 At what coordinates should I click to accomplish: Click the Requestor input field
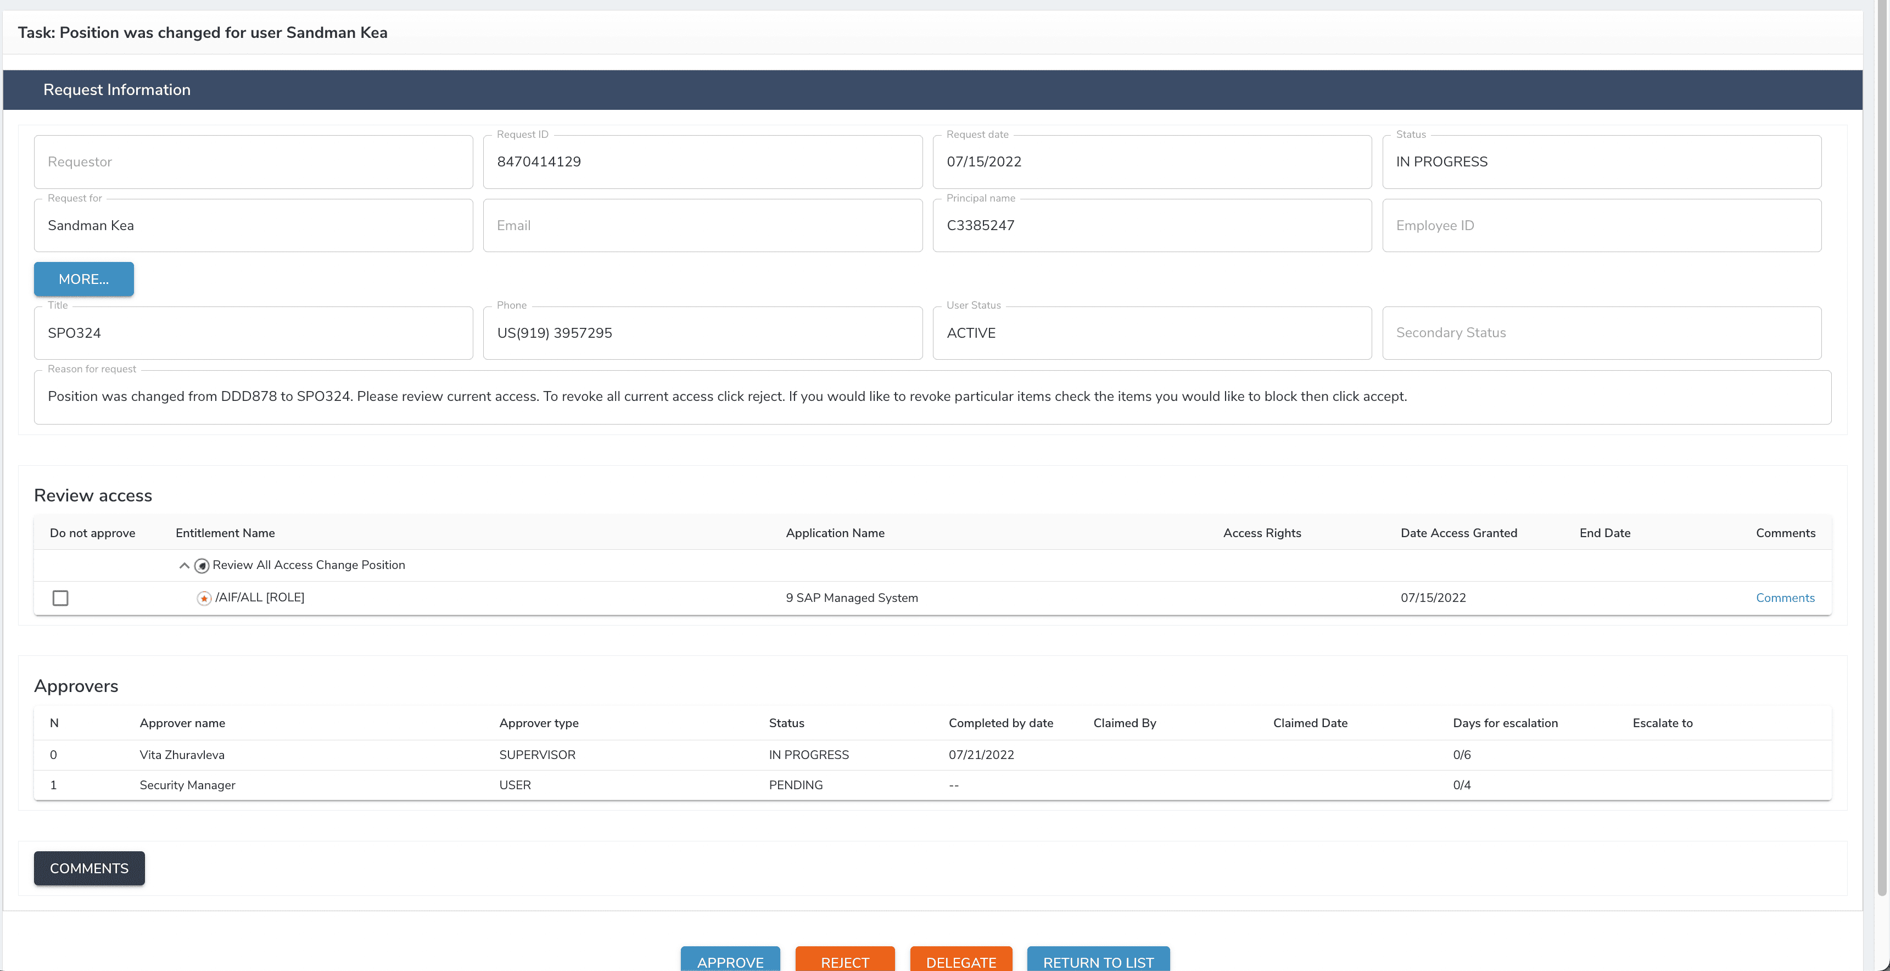253,162
